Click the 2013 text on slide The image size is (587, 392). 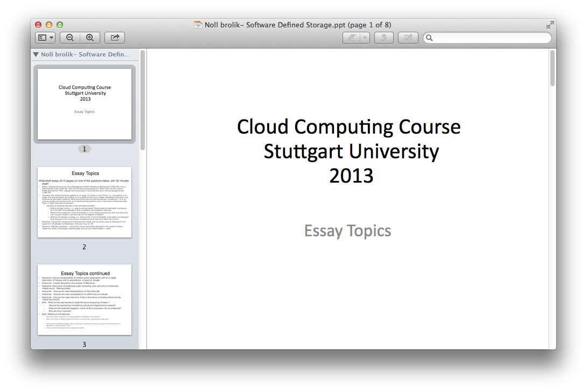point(351,176)
